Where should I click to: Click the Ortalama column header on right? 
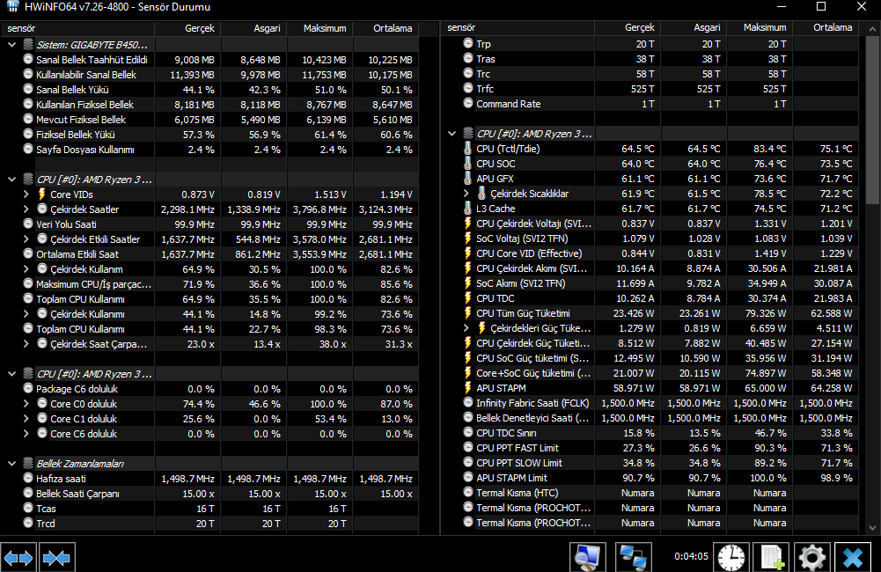click(x=832, y=27)
